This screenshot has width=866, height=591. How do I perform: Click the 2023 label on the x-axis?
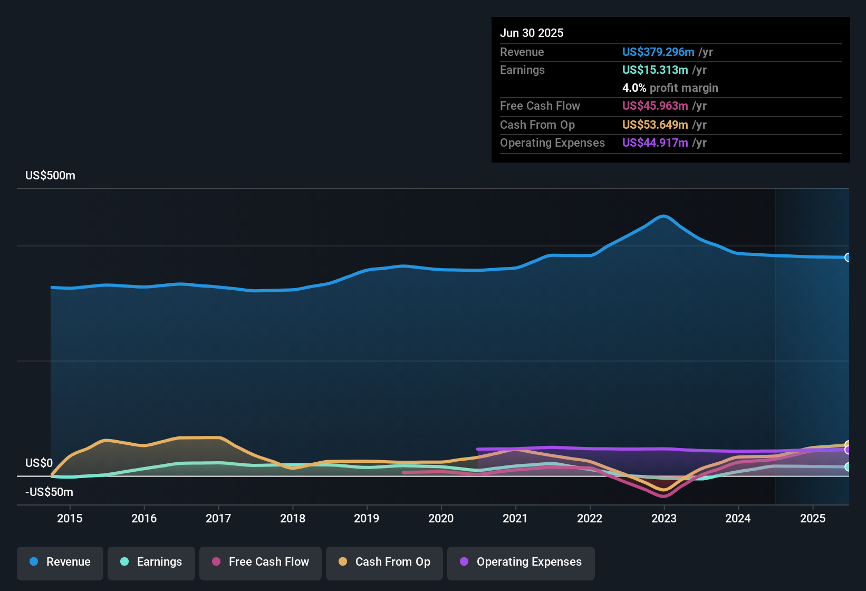point(665,518)
